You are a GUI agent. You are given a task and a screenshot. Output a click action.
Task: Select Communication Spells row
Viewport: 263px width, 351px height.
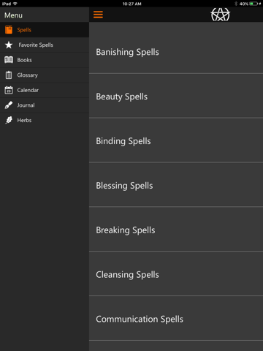click(x=176, y=319)
